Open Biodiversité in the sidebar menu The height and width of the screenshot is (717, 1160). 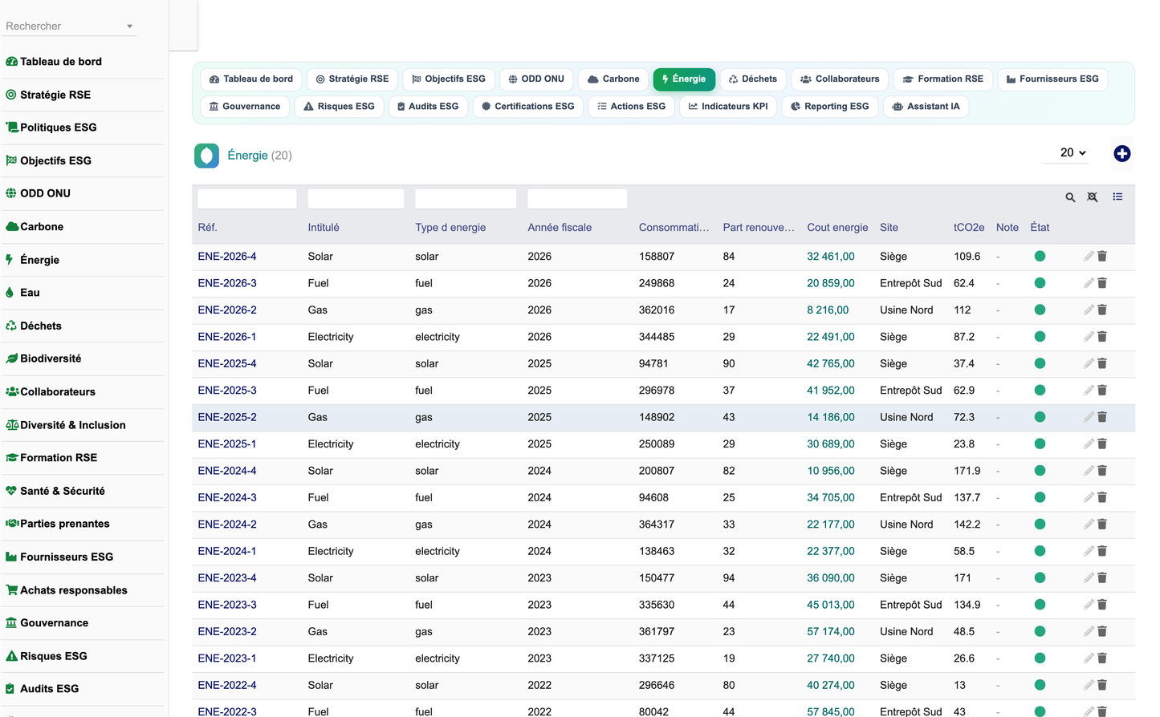51,358
